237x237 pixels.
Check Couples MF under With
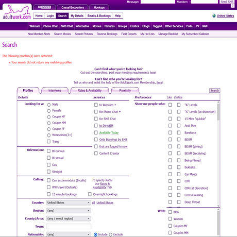pyautogui.click(x=170, y=226)
